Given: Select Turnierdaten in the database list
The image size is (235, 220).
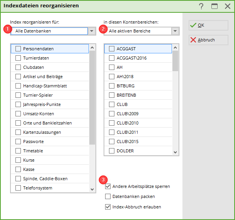Looking at the screenshot, I should (18, 58).
